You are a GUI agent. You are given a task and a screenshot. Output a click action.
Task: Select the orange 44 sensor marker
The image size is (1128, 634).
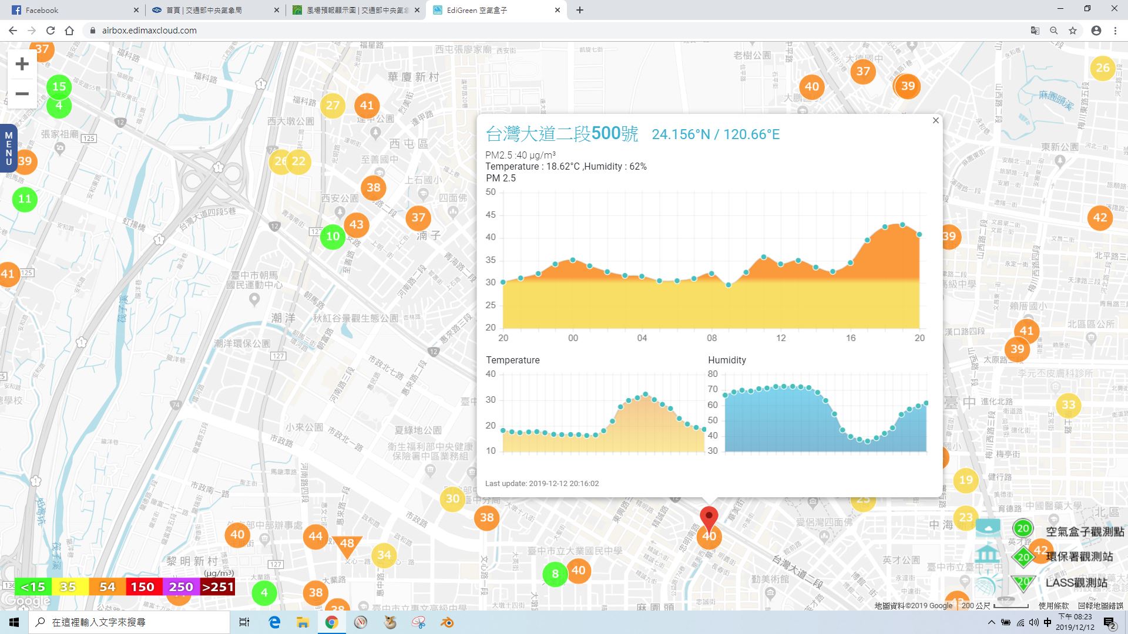(x=315, y=536)
